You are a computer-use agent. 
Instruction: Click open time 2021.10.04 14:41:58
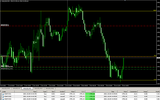(x=30, y=96)
